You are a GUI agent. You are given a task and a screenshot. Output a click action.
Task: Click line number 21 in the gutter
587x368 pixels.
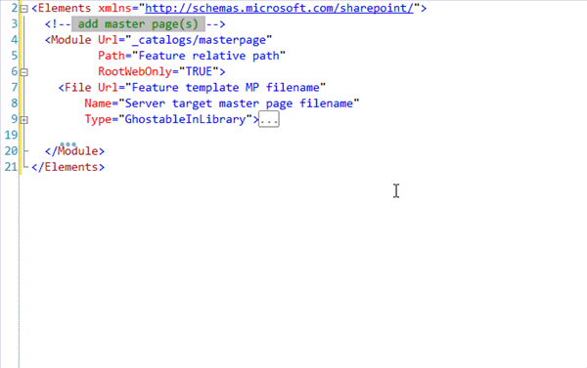[x=11, y=167]
